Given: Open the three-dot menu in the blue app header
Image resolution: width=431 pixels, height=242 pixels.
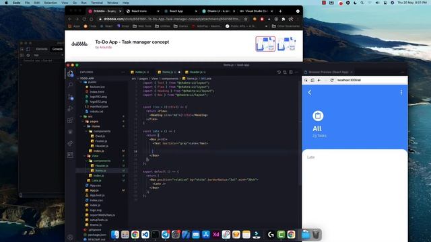Looking at the screenshot, I should 401,92.
